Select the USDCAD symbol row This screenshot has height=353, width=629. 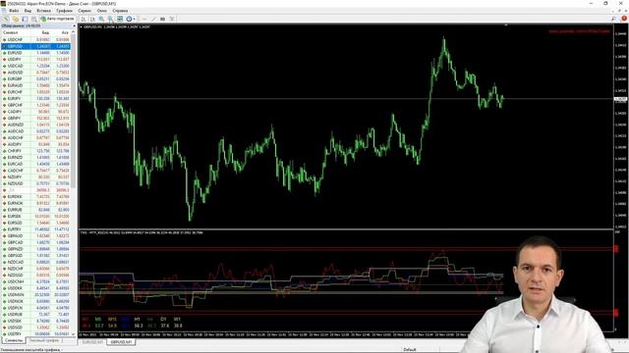[36, 66]
